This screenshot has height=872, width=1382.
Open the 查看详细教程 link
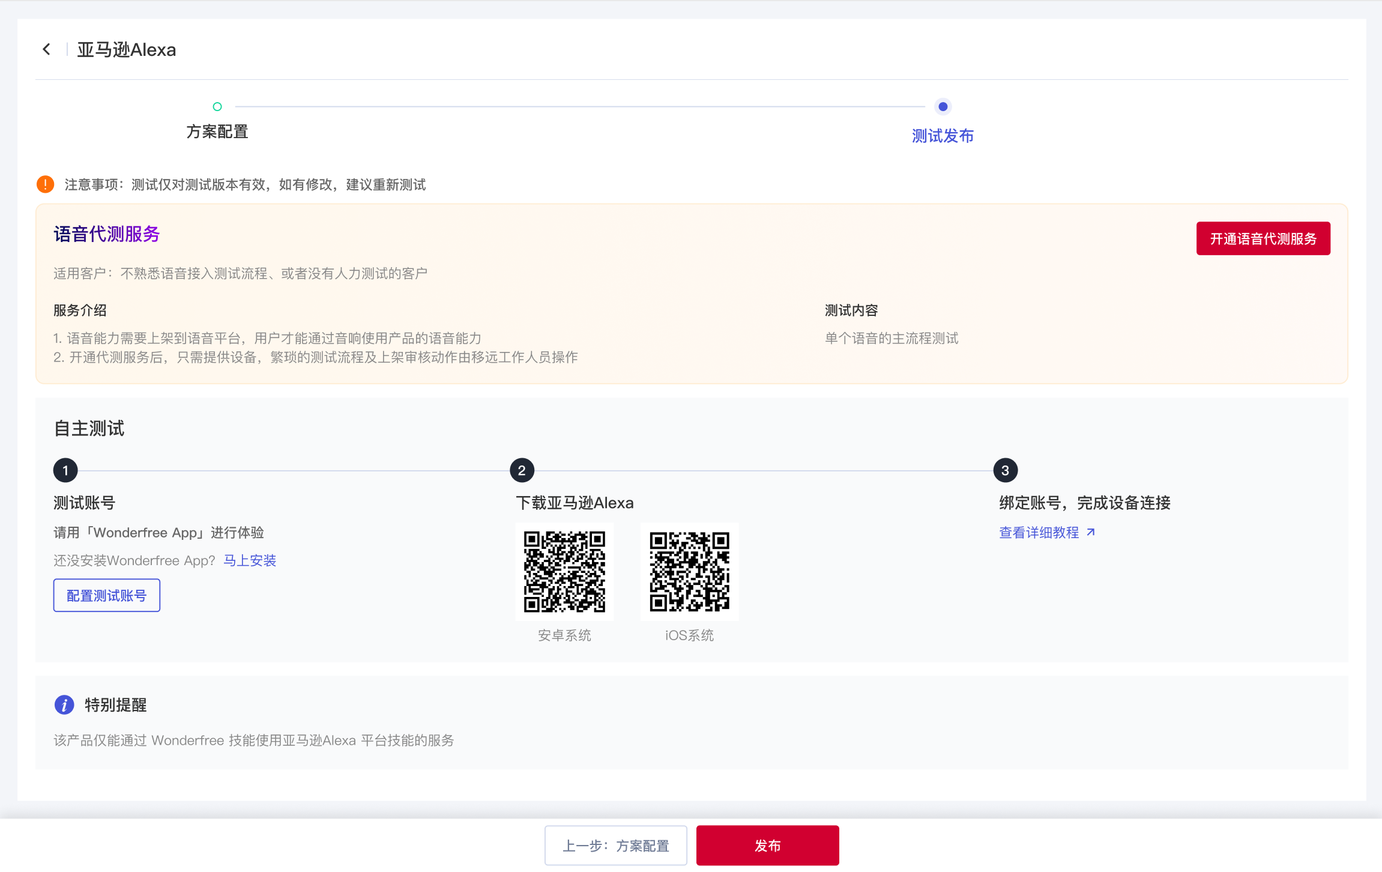coord(1039,532)
